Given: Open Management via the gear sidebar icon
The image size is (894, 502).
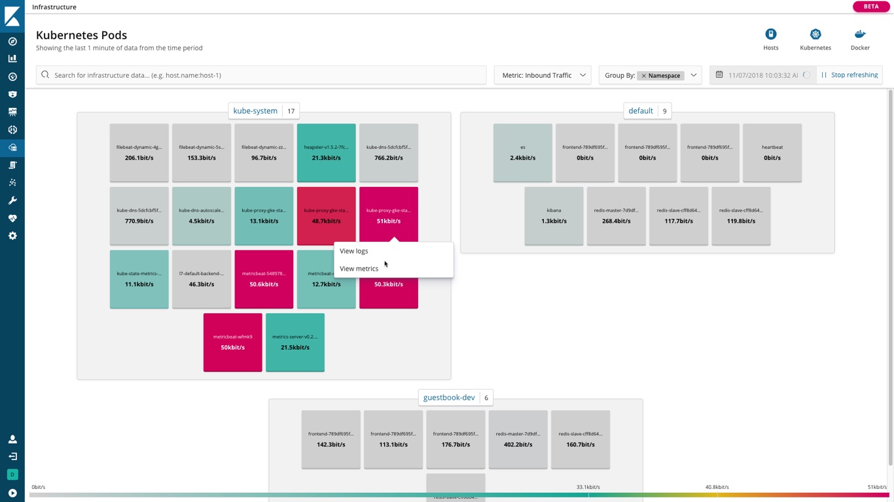Looking at the screenshot, I should (12, 235).
